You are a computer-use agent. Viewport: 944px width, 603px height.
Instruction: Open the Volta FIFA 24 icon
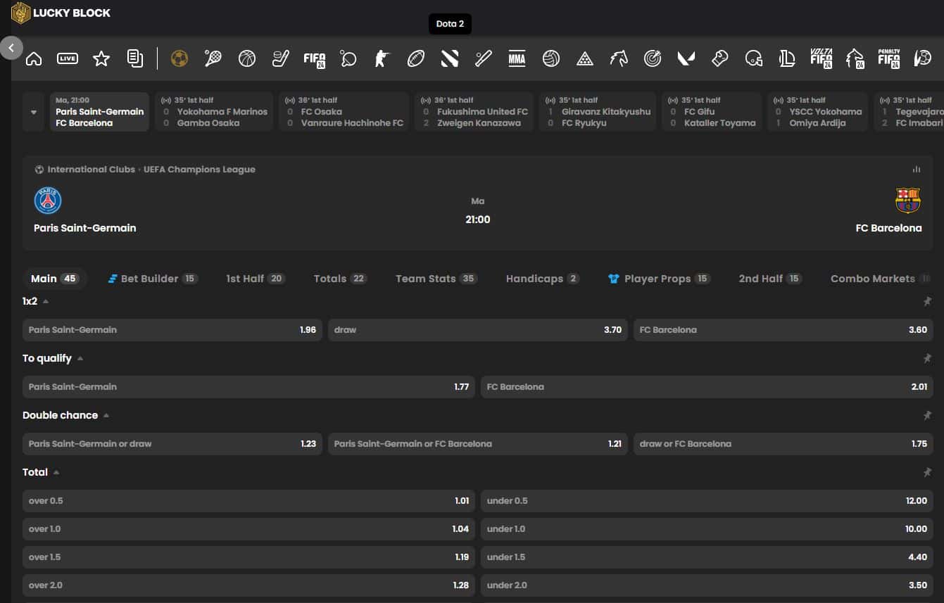[x=822, y=59]
